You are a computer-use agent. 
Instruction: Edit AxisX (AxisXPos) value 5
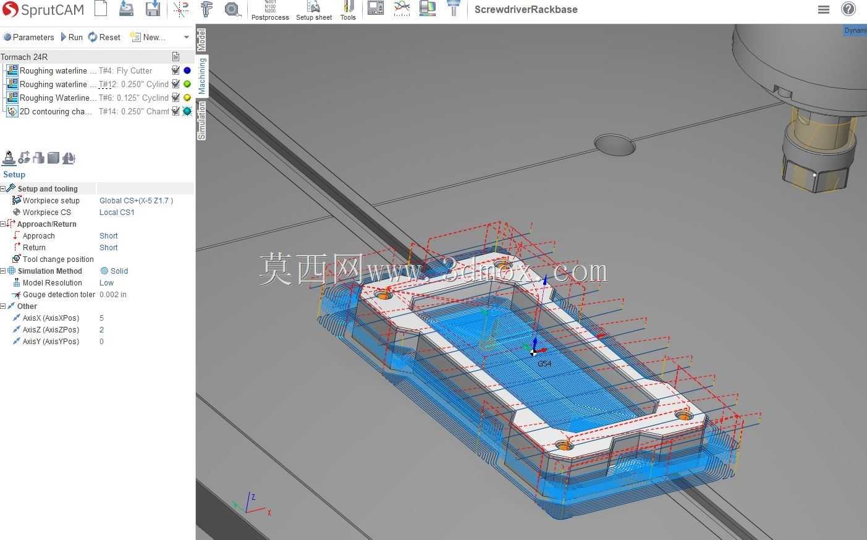click(101, 318)
